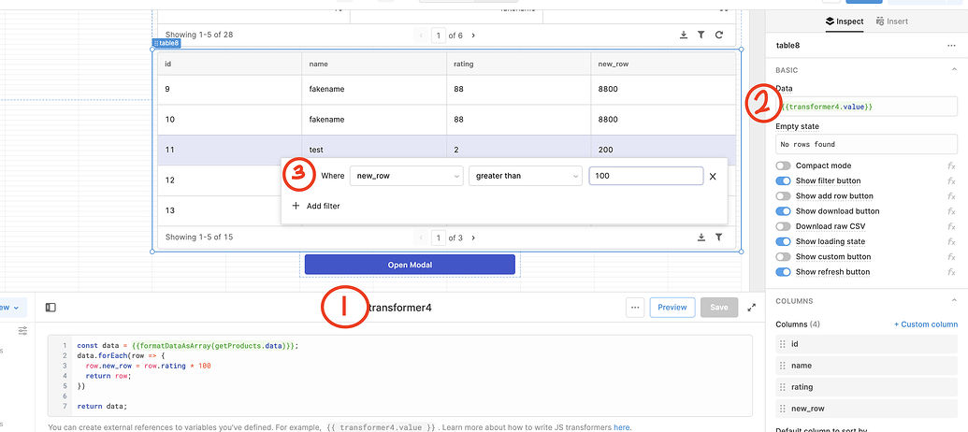
Task: Click fx icon next to Compact mode
Action: 951,166
